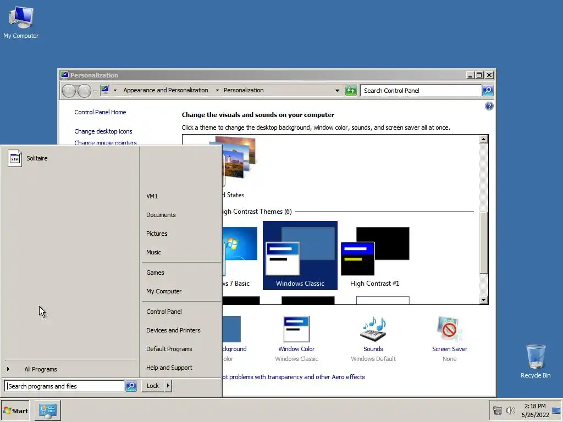Click the Start button
This screenshot has height=422, width=563.
coord(15,410)
